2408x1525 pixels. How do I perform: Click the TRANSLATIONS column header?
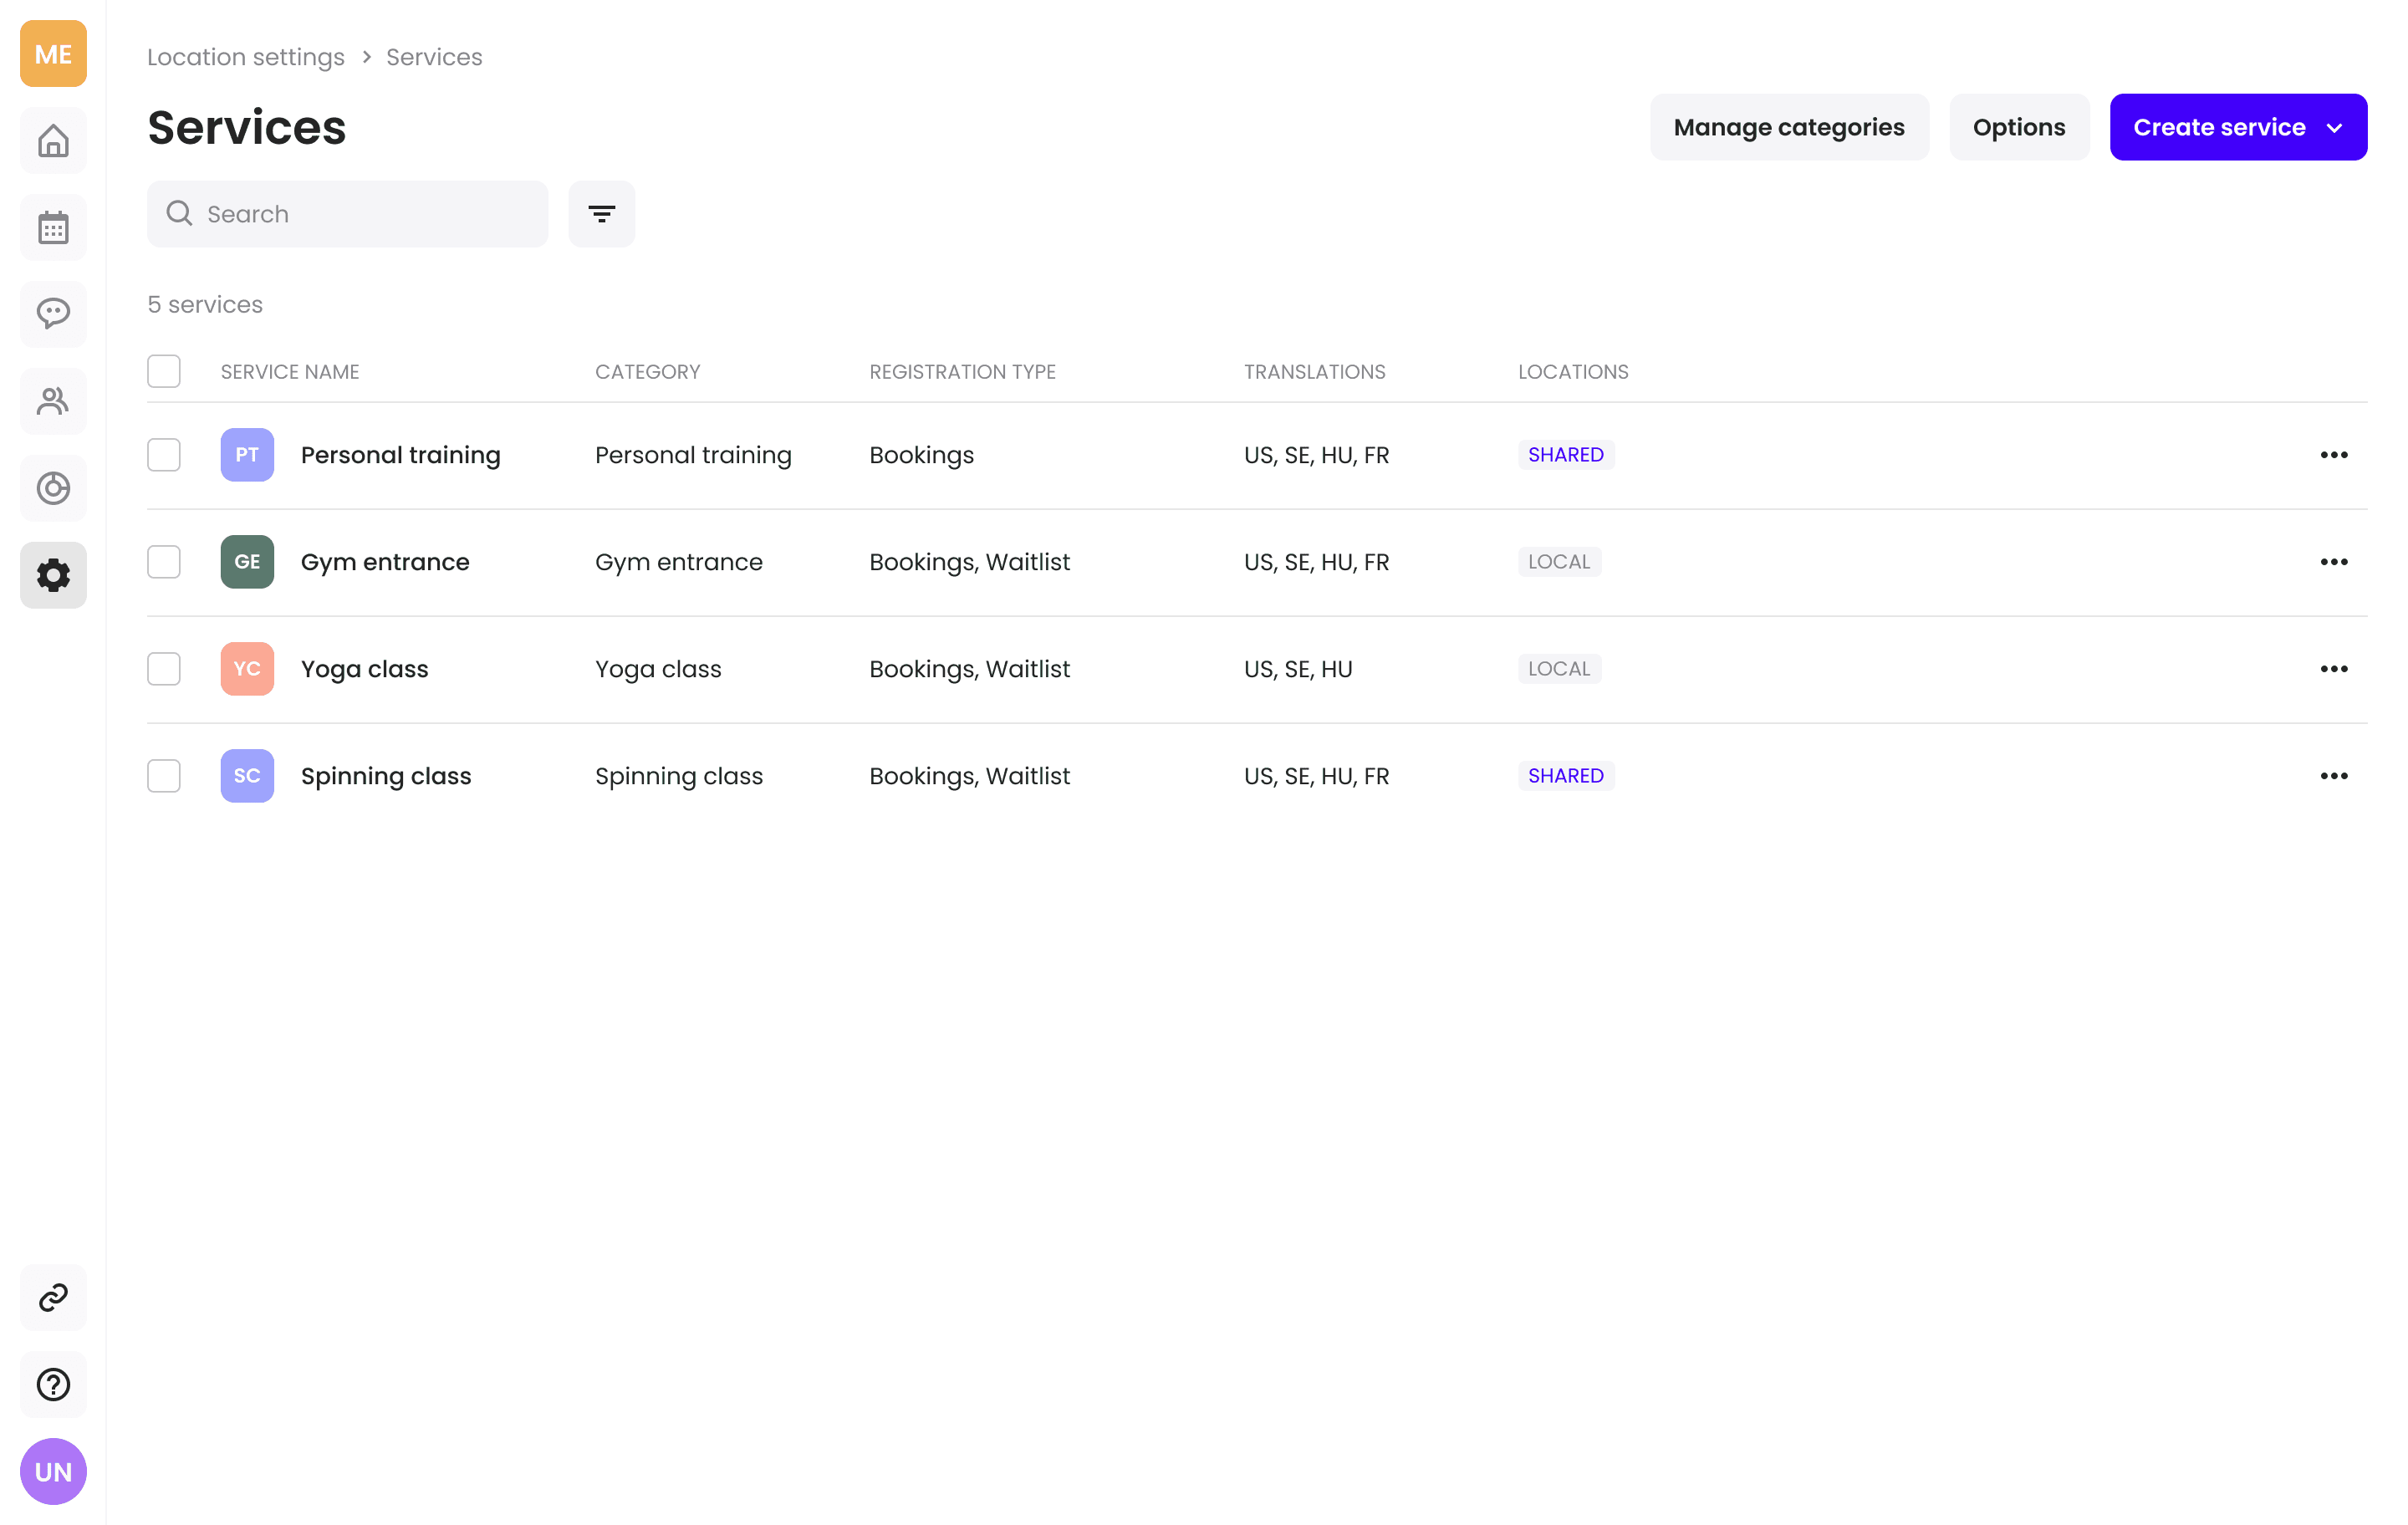coord(1315,372)
